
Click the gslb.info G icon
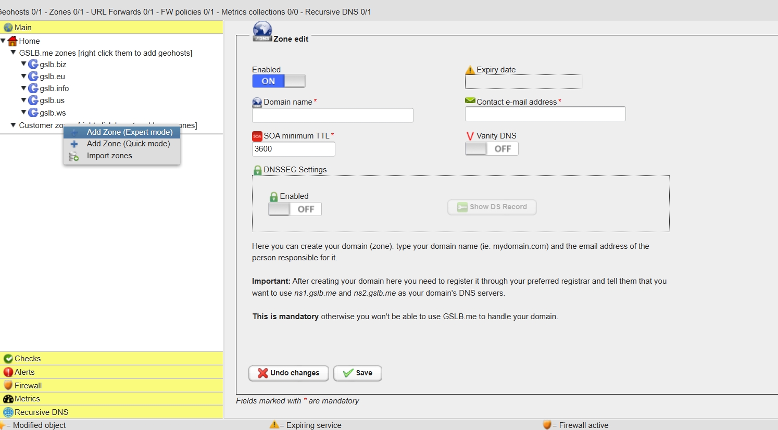(33, 88)
